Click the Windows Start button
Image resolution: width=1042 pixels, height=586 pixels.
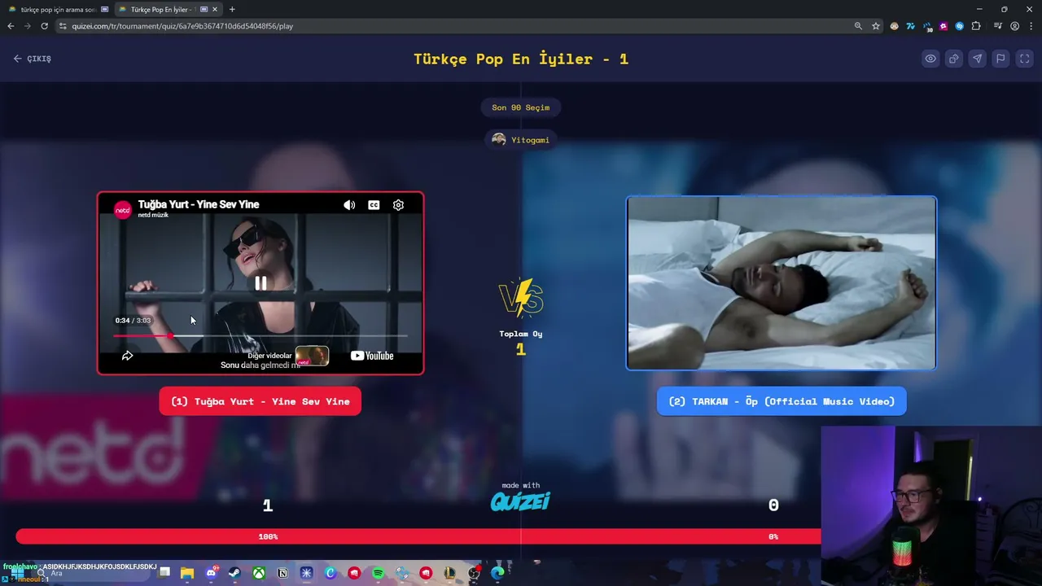(x=16, y=573)
